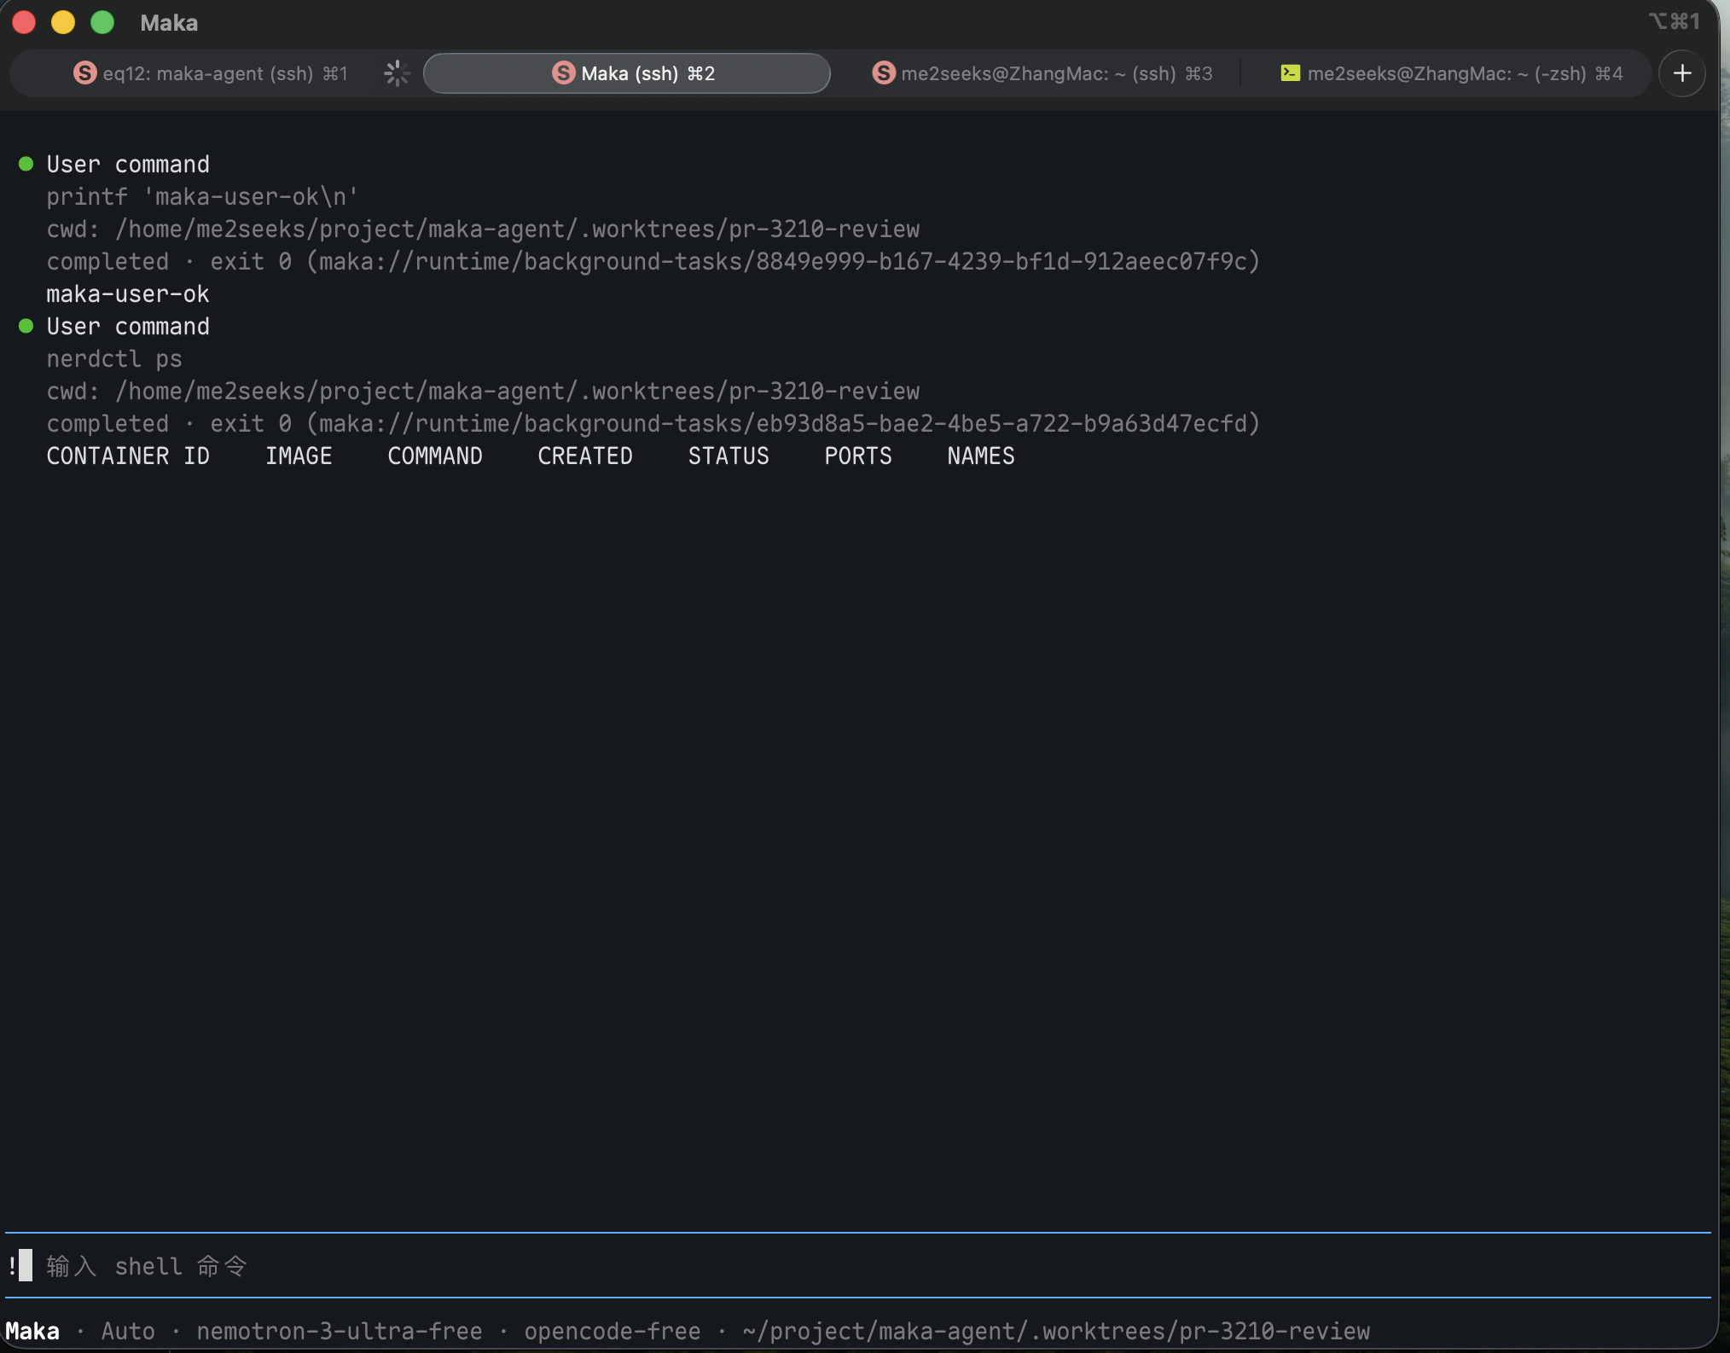Click the Auto mode status bar entry
This screenshot has width=1730, height=1353.
coord(128,1331)
